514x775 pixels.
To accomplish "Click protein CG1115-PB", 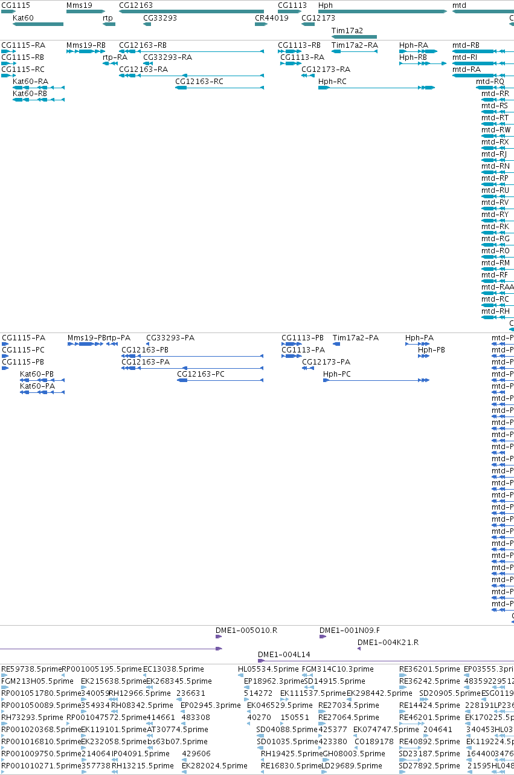I will 23,362.
